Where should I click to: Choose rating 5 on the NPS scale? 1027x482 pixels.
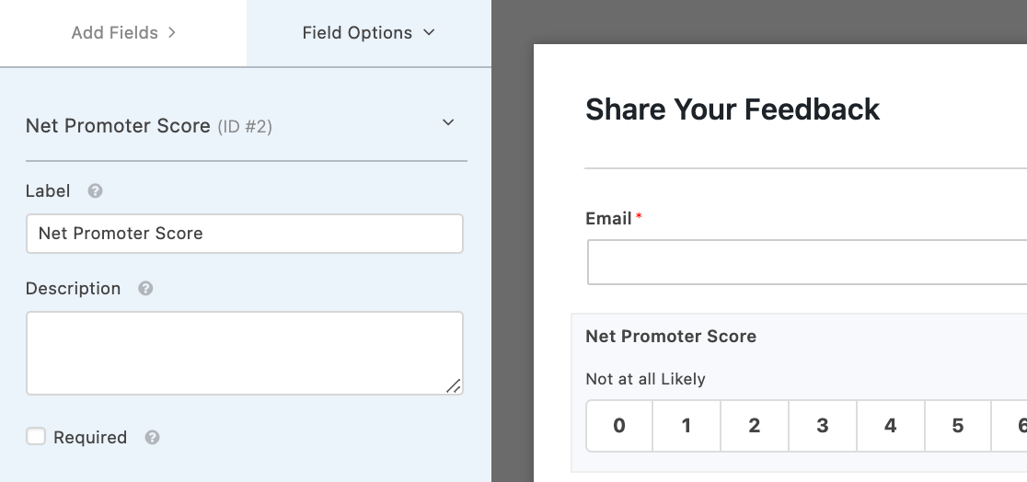[x=958, y=426]
